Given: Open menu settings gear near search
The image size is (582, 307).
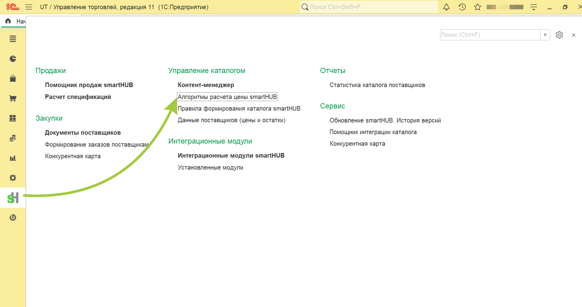Looking at the screenshot, I should [559, 35].
